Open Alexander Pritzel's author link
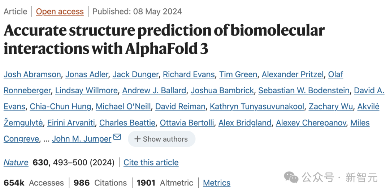The height and width of the screenshot is (193, 390). coord(292,74)
